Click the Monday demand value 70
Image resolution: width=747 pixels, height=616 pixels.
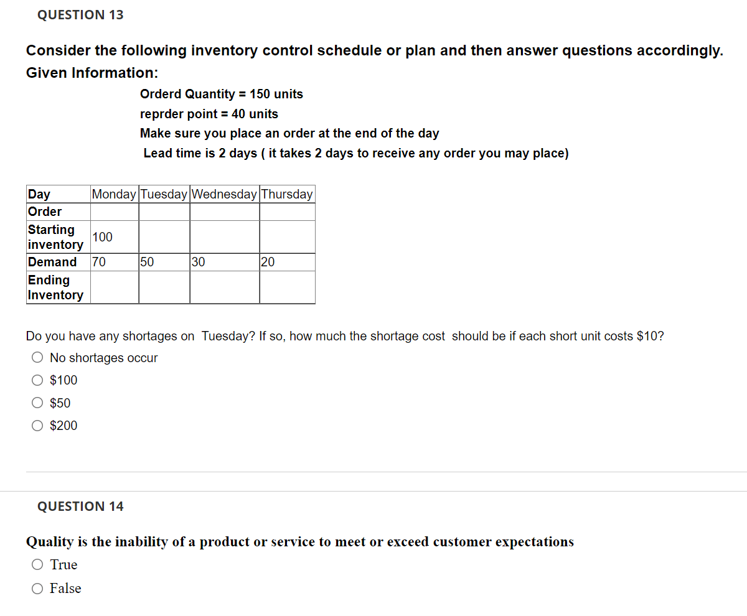point(98,262)
